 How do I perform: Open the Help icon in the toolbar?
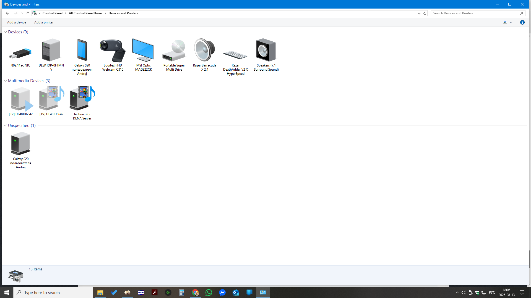point(522,22)
